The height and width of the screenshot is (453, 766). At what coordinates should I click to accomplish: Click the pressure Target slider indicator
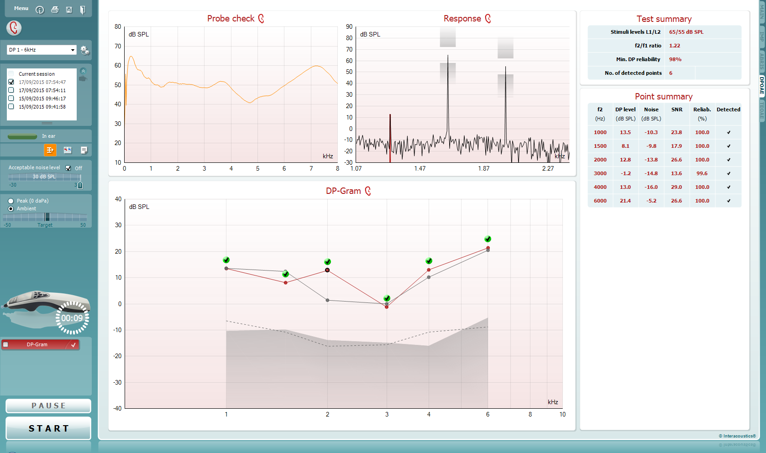(x=47, y=217)
